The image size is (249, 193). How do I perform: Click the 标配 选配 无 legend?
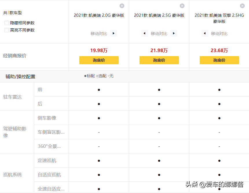(99, 76)
